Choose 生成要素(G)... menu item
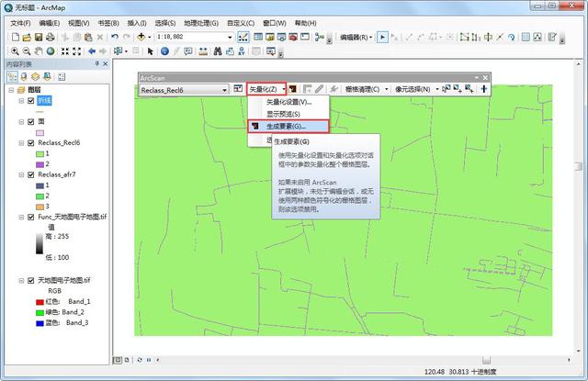588x381 pixels. (288, 127)
